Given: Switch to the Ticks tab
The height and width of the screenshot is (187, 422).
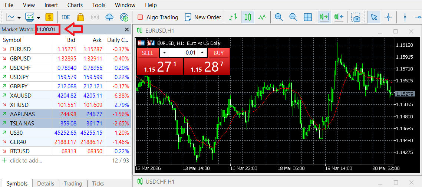Looking at the screenshot, I should point(98,184).
